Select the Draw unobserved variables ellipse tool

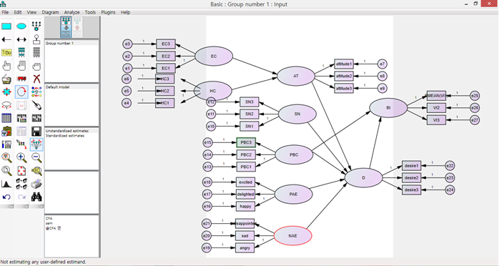pos(21,26)
